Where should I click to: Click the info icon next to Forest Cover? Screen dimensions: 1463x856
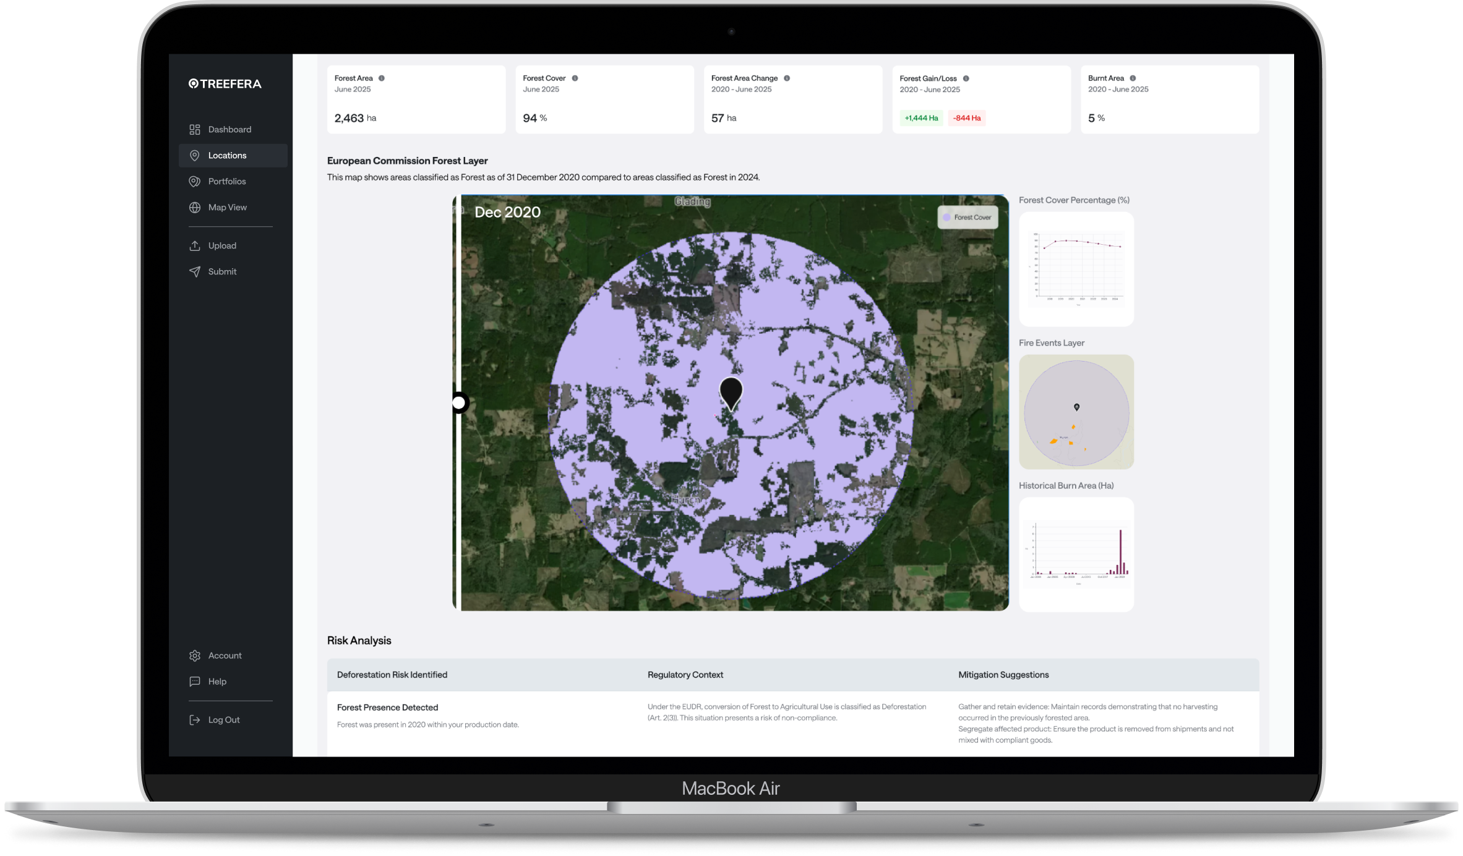tap(575, 78)
